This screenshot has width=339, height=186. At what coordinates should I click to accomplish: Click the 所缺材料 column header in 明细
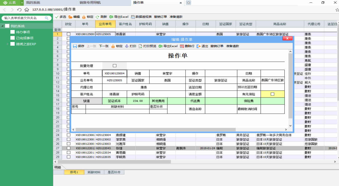click(x=94, y=172)
